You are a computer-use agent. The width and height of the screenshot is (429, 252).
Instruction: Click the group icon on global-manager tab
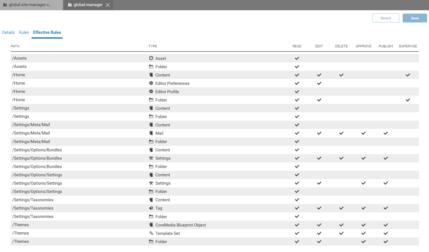tap(70, 5)
